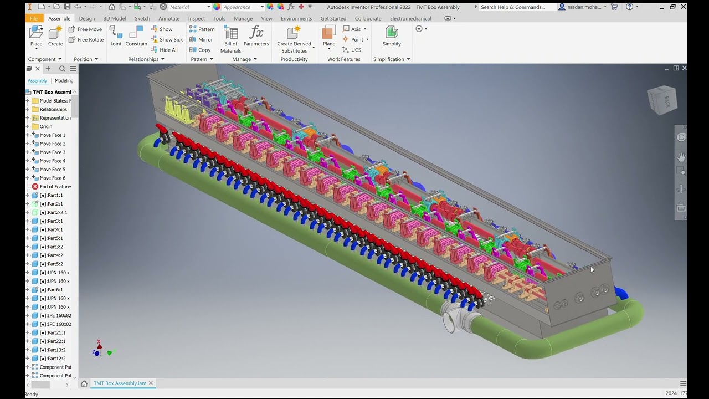Click Show Sick relationships
This screenshot has height=399, width=709.
(167, 40)
